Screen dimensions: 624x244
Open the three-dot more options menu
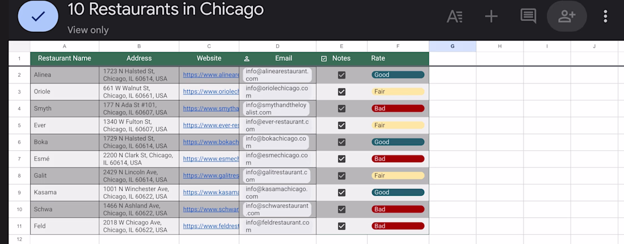pos(605,16)
